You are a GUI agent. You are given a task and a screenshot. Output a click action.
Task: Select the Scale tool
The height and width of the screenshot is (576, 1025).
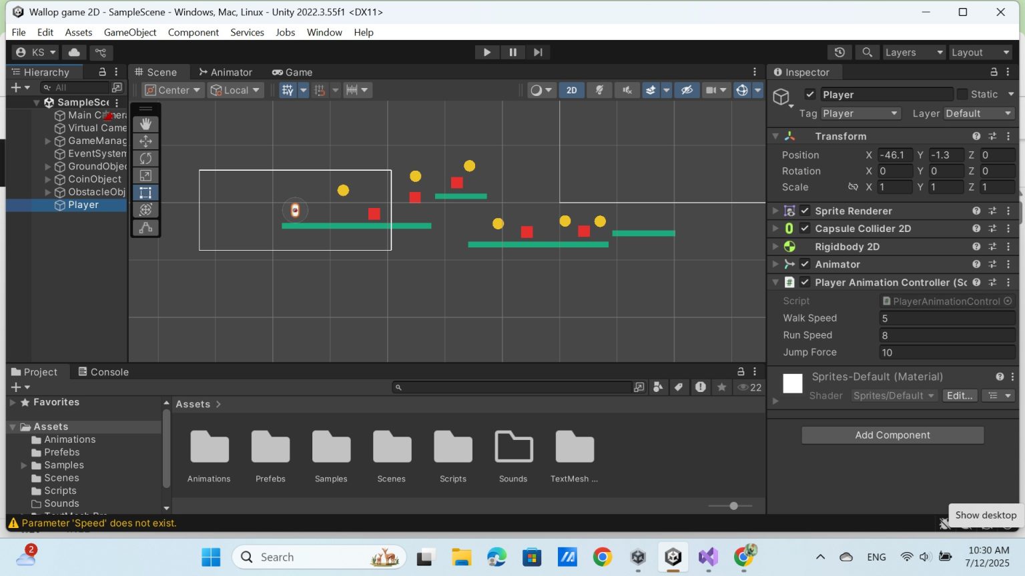click(145, 175)
